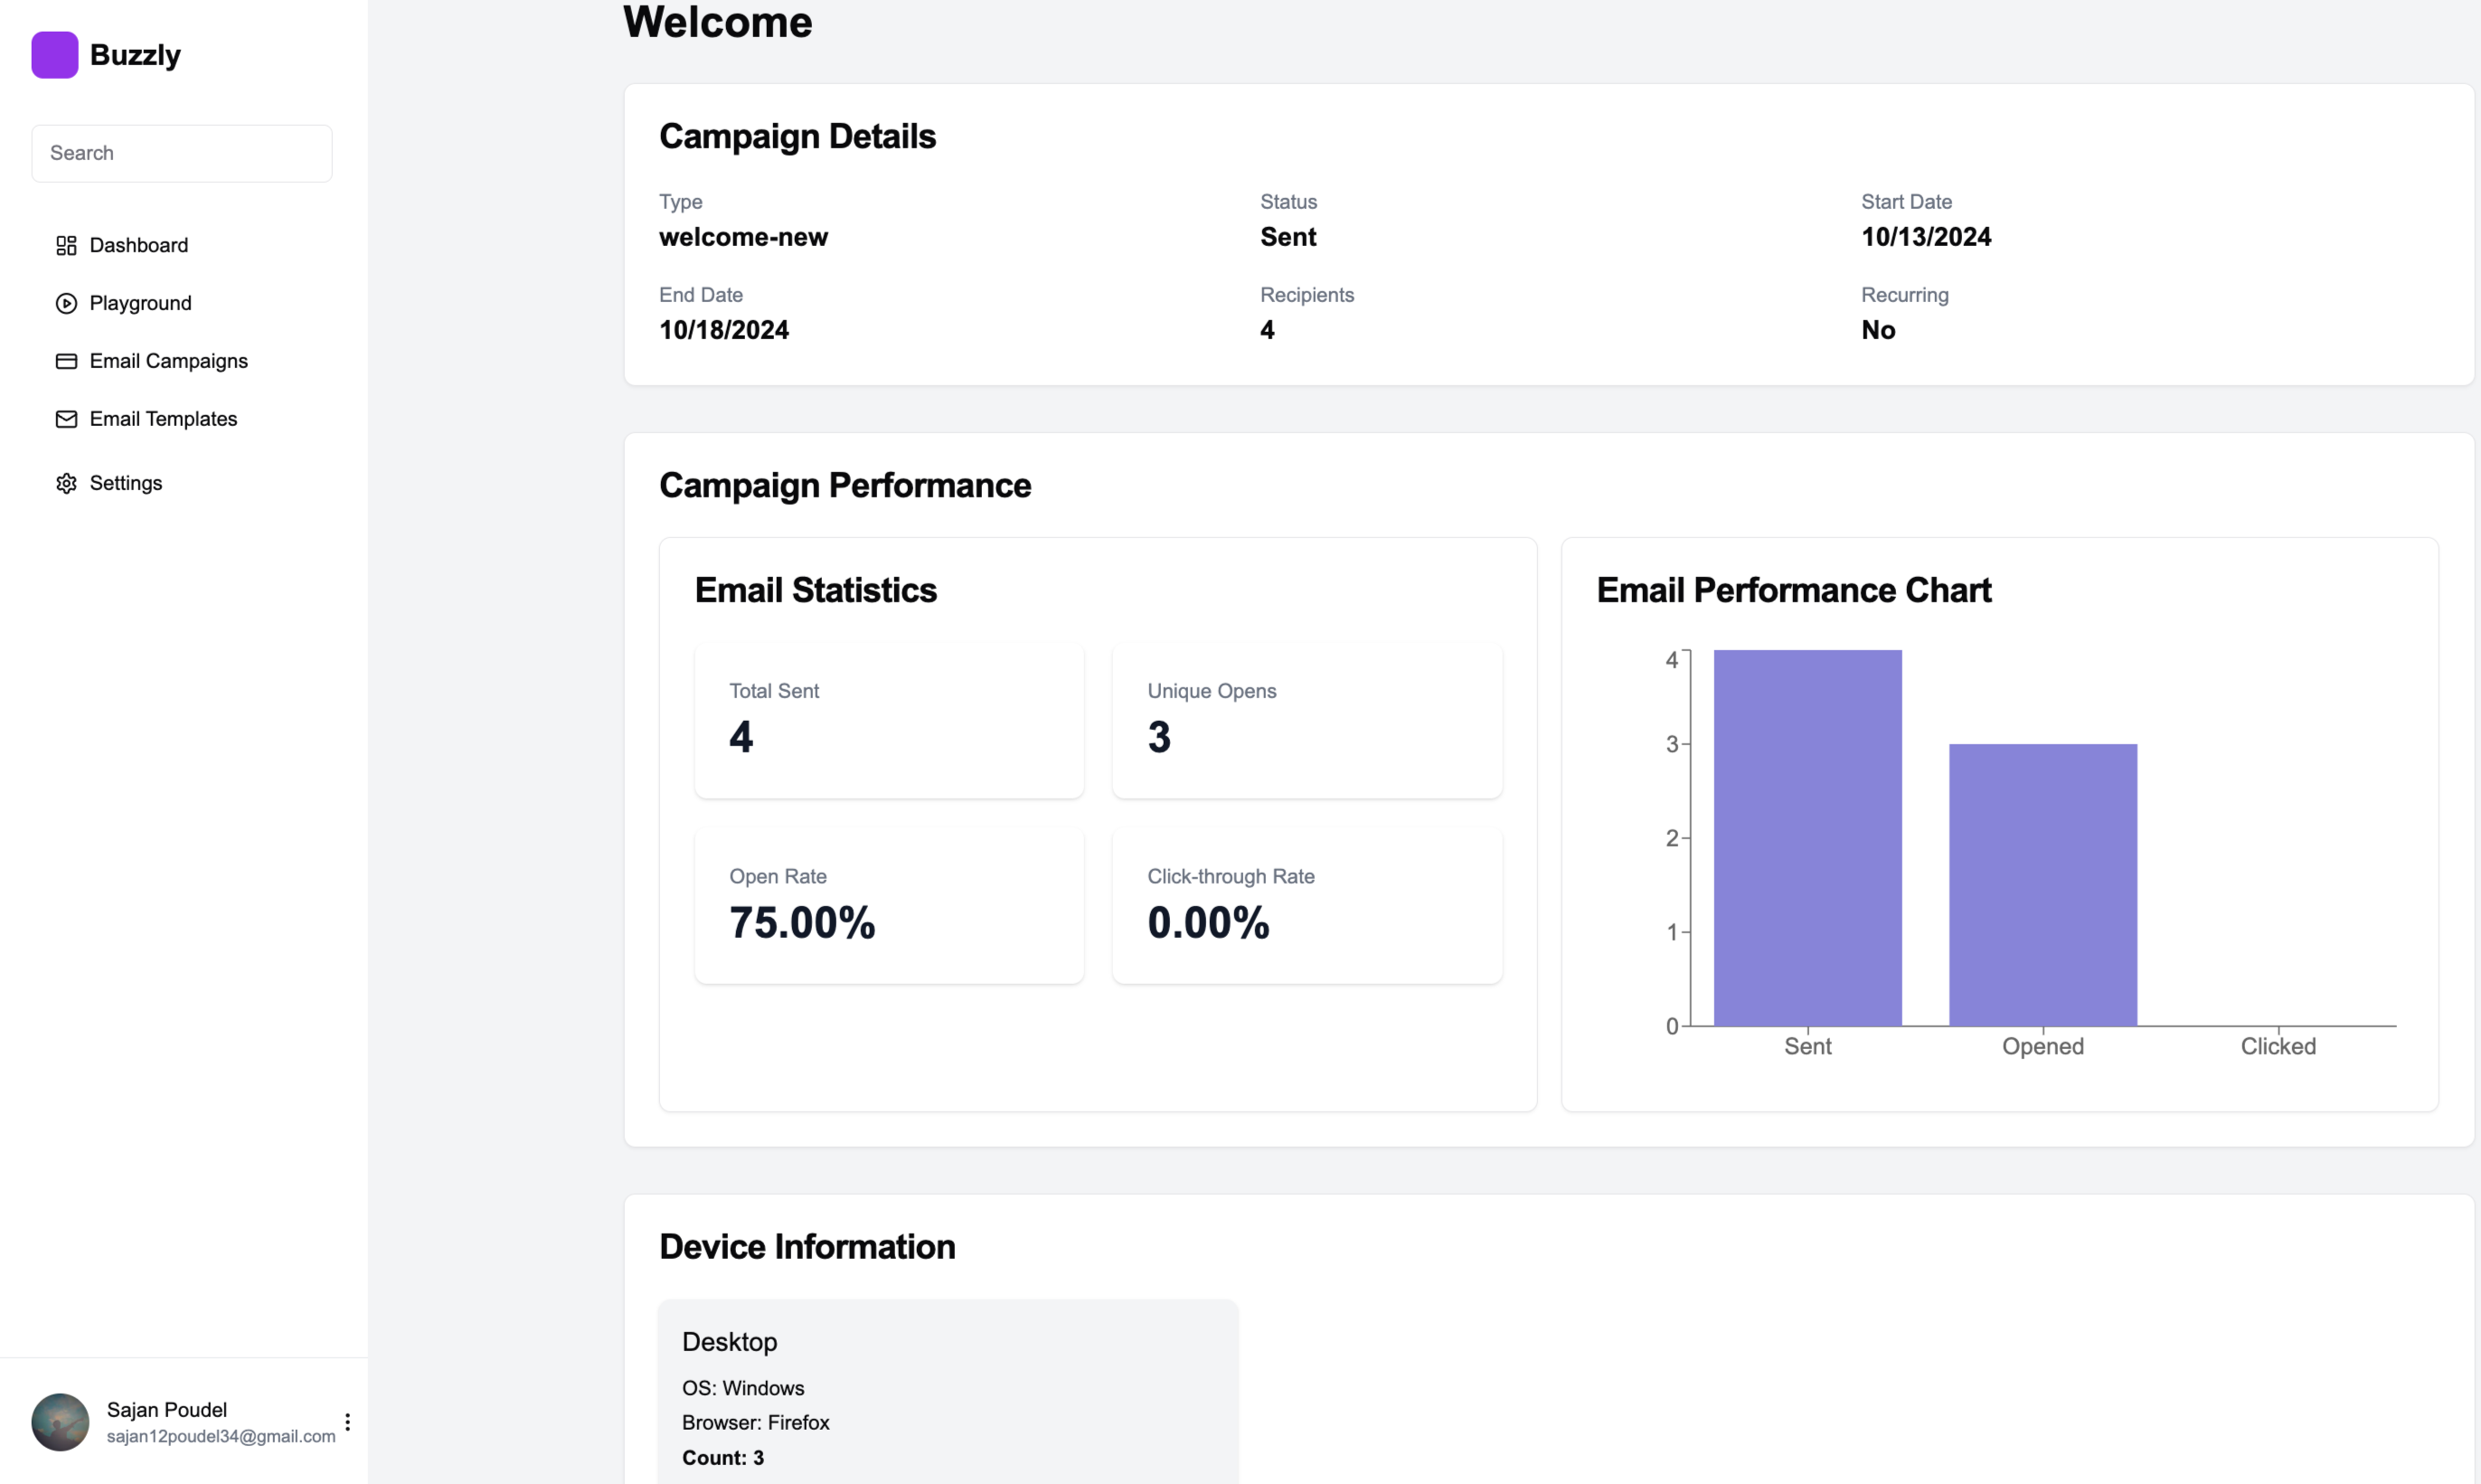
Task: Open Settings from the sidebar
Action: coord(126,483)
